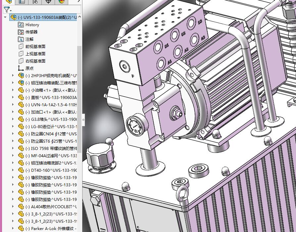Select the 注解 label in the tree
The width and height of the screenshot is (296, 232).
(29, 39)
